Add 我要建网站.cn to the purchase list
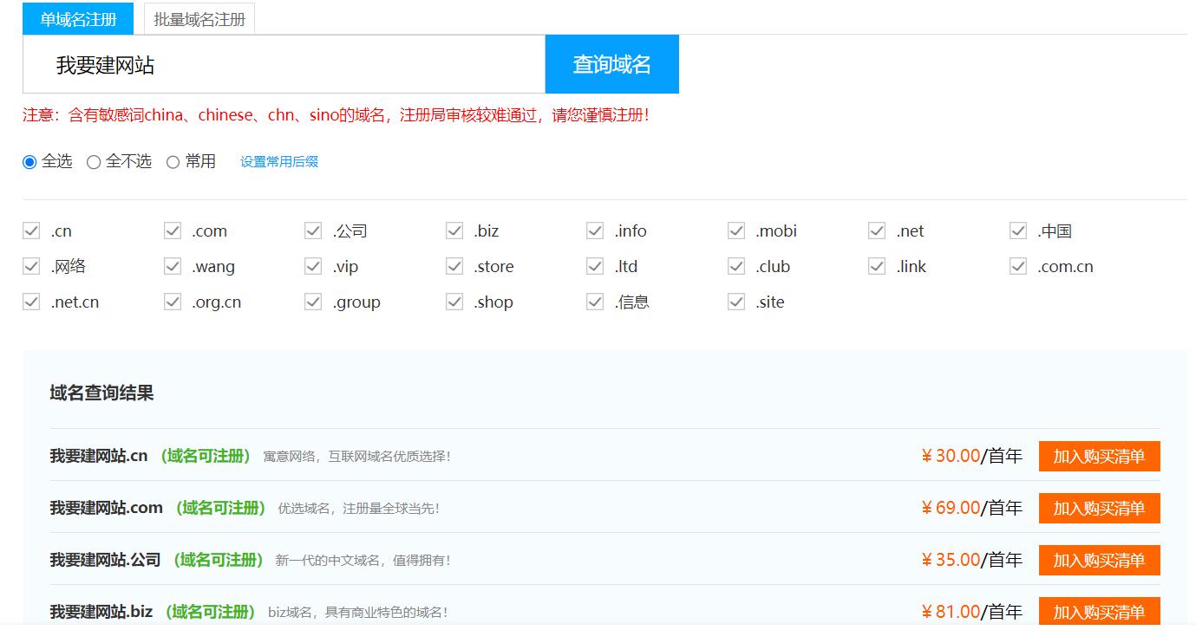Screen dimensions: 1196x643 pos(1099,456)
